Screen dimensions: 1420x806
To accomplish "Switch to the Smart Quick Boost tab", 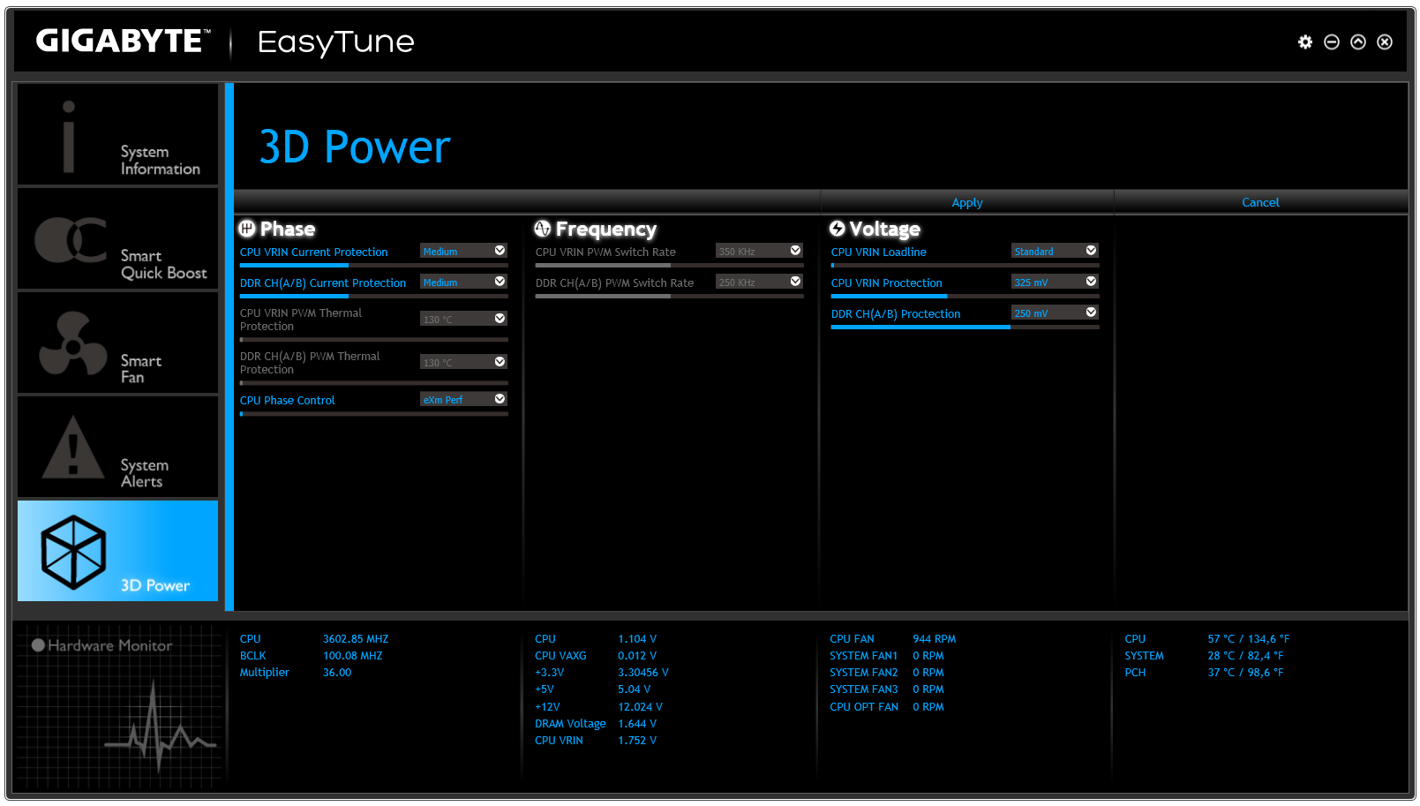I will point(117,238).
